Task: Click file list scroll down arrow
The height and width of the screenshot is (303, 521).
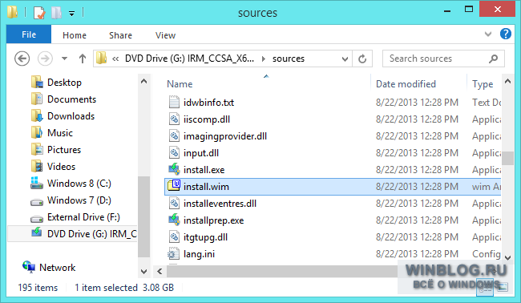Action: (507, 257)
